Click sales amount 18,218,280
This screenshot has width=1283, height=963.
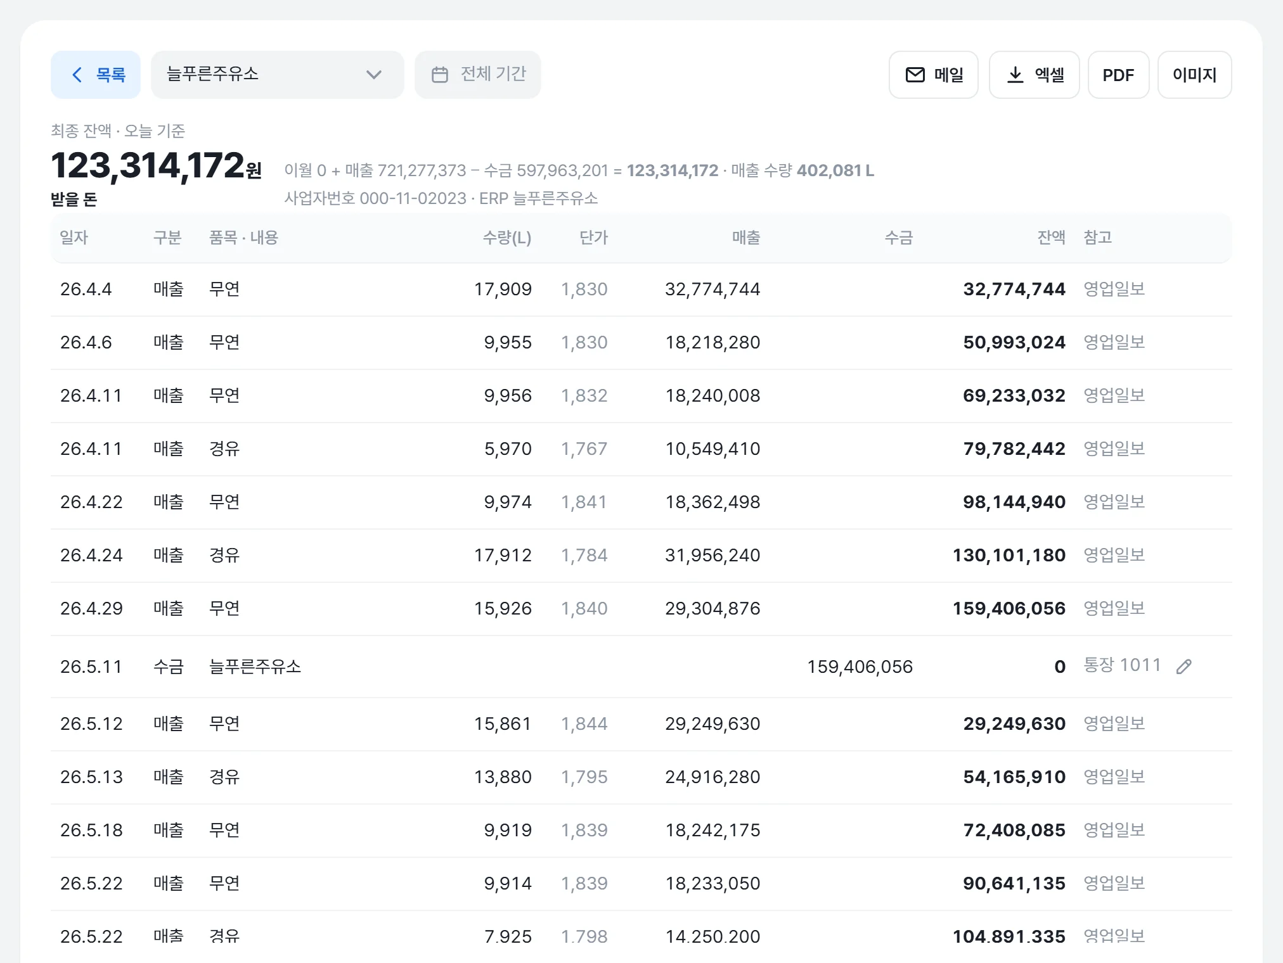712,343
